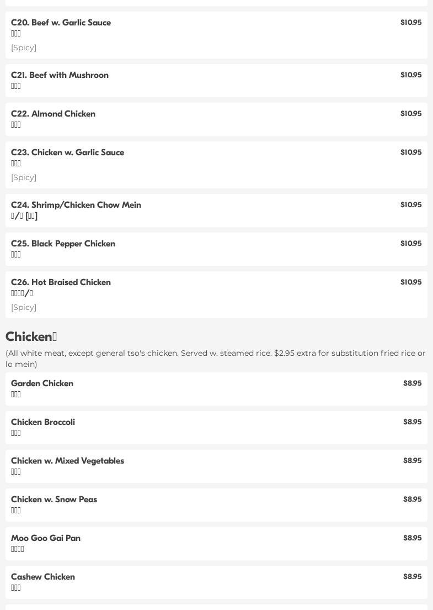This screenshot has height=610, width=433.
Task: Click Spicy label under Beef w. Garlic Sauce
Action: pyautogui.click(x=24, y=48)
